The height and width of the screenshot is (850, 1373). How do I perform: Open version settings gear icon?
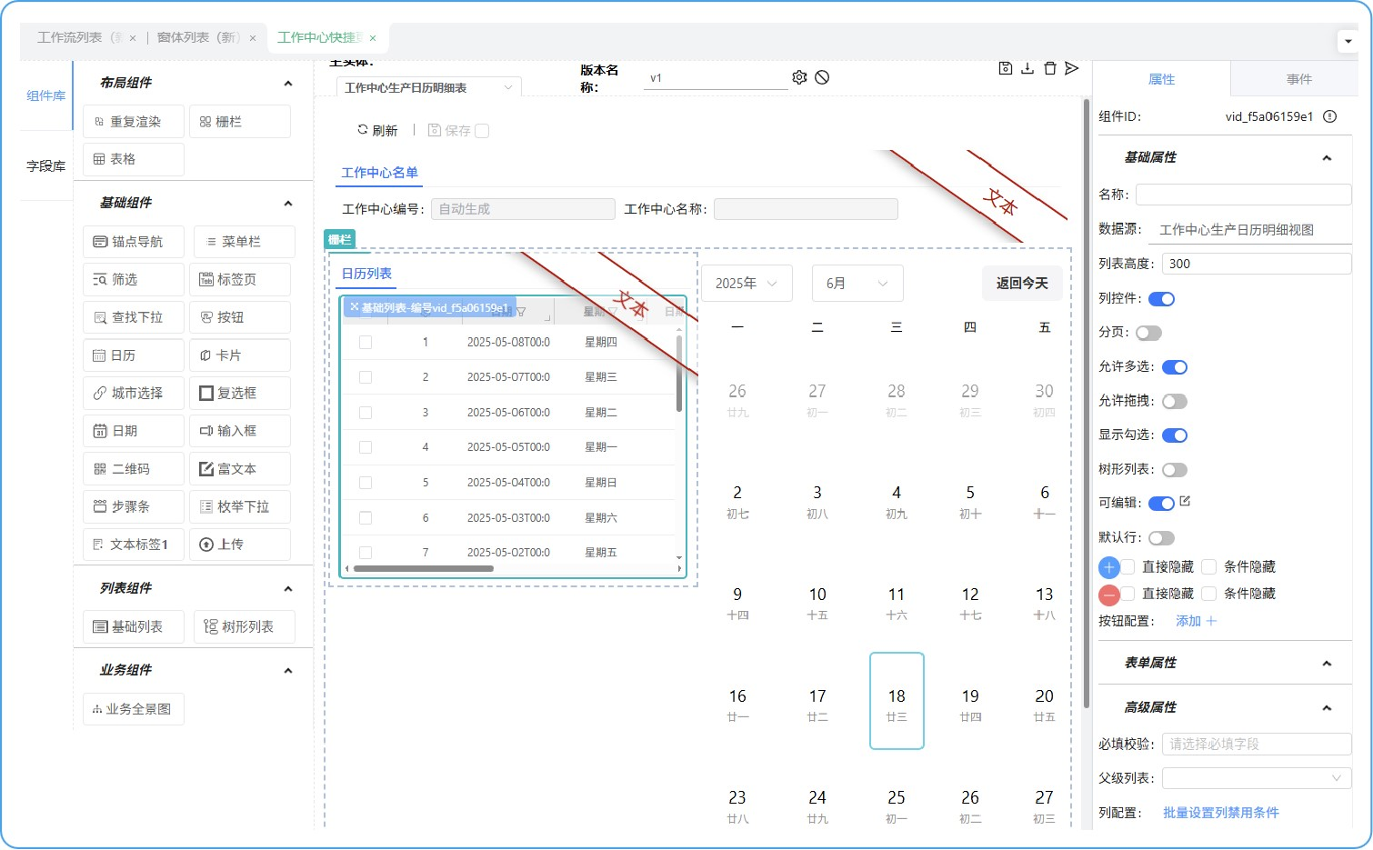pyautogui.click(x=799, y=77)
